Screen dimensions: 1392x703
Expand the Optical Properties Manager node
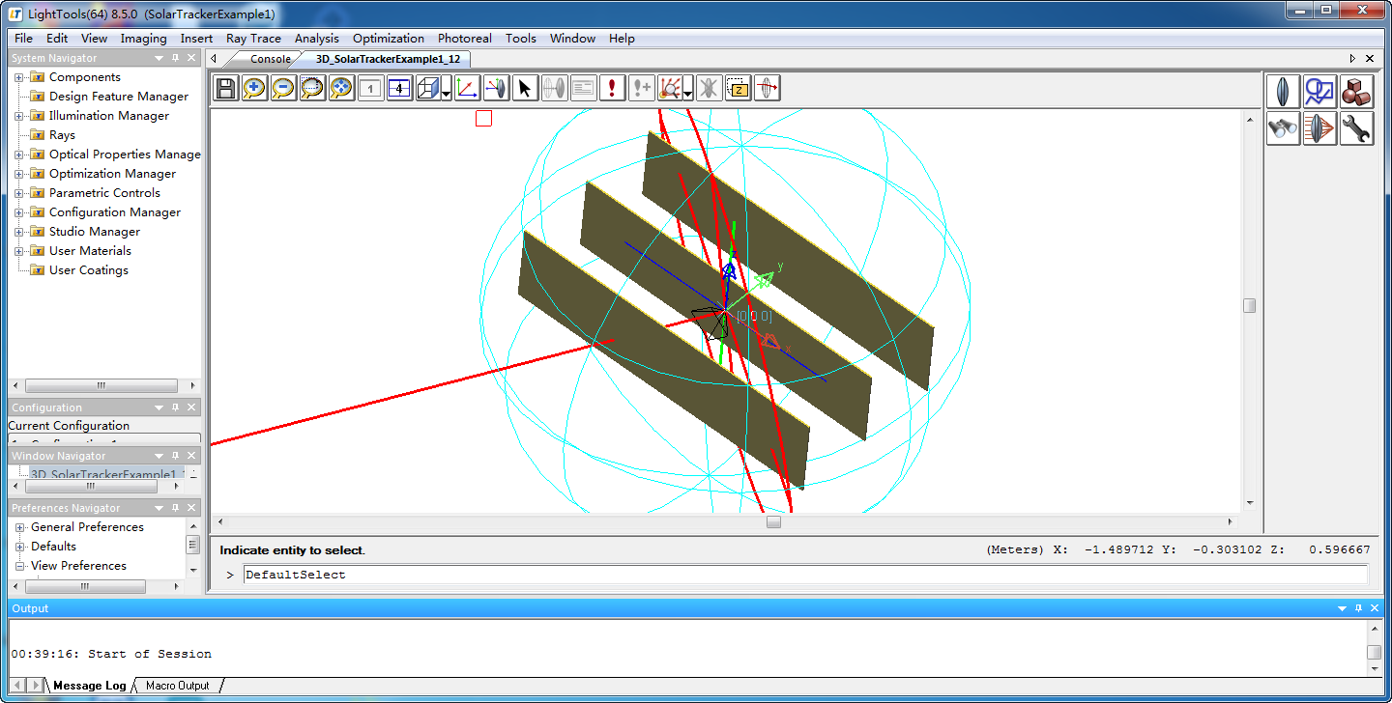(20, 155)
